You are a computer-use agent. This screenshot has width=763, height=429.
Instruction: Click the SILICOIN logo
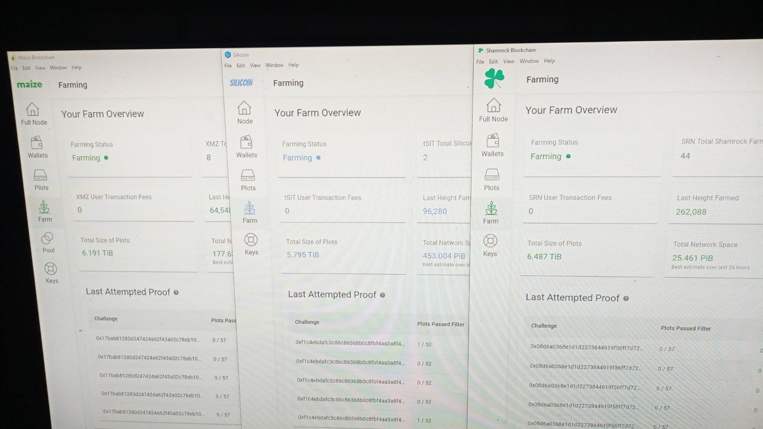coord(241,83)
